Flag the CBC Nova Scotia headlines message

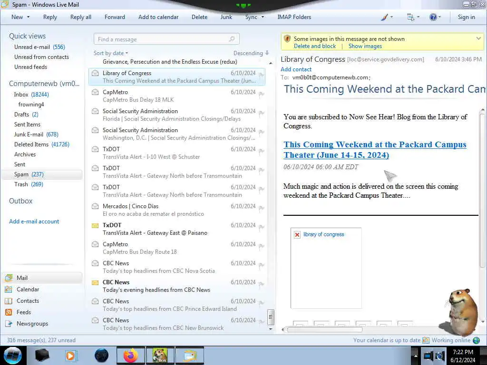(x=261, y=265)
